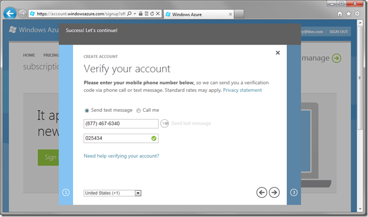Screen dimensions: 368x217
Task: Click the step 1 circle indicator
Action: point(66,192)
